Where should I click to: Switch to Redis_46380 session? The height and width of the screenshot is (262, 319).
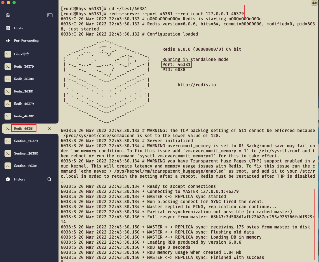click(24, 116)
